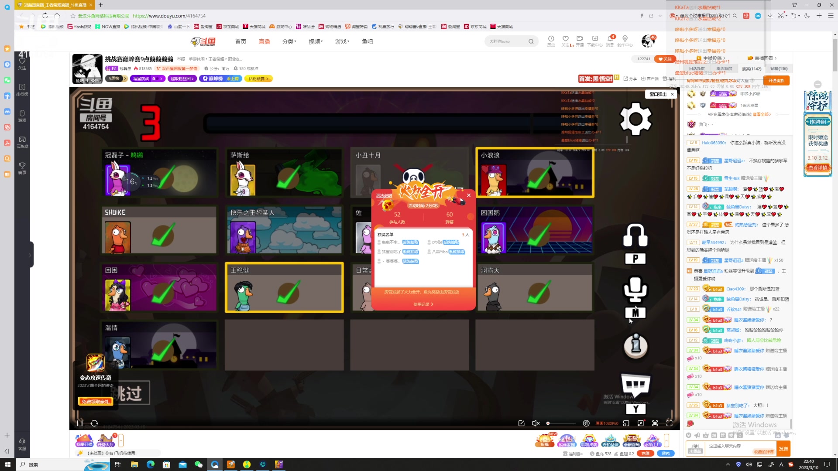This screenshot has width=838, height=471.
Task: Open user profile avatar
Action: (648, 41)
